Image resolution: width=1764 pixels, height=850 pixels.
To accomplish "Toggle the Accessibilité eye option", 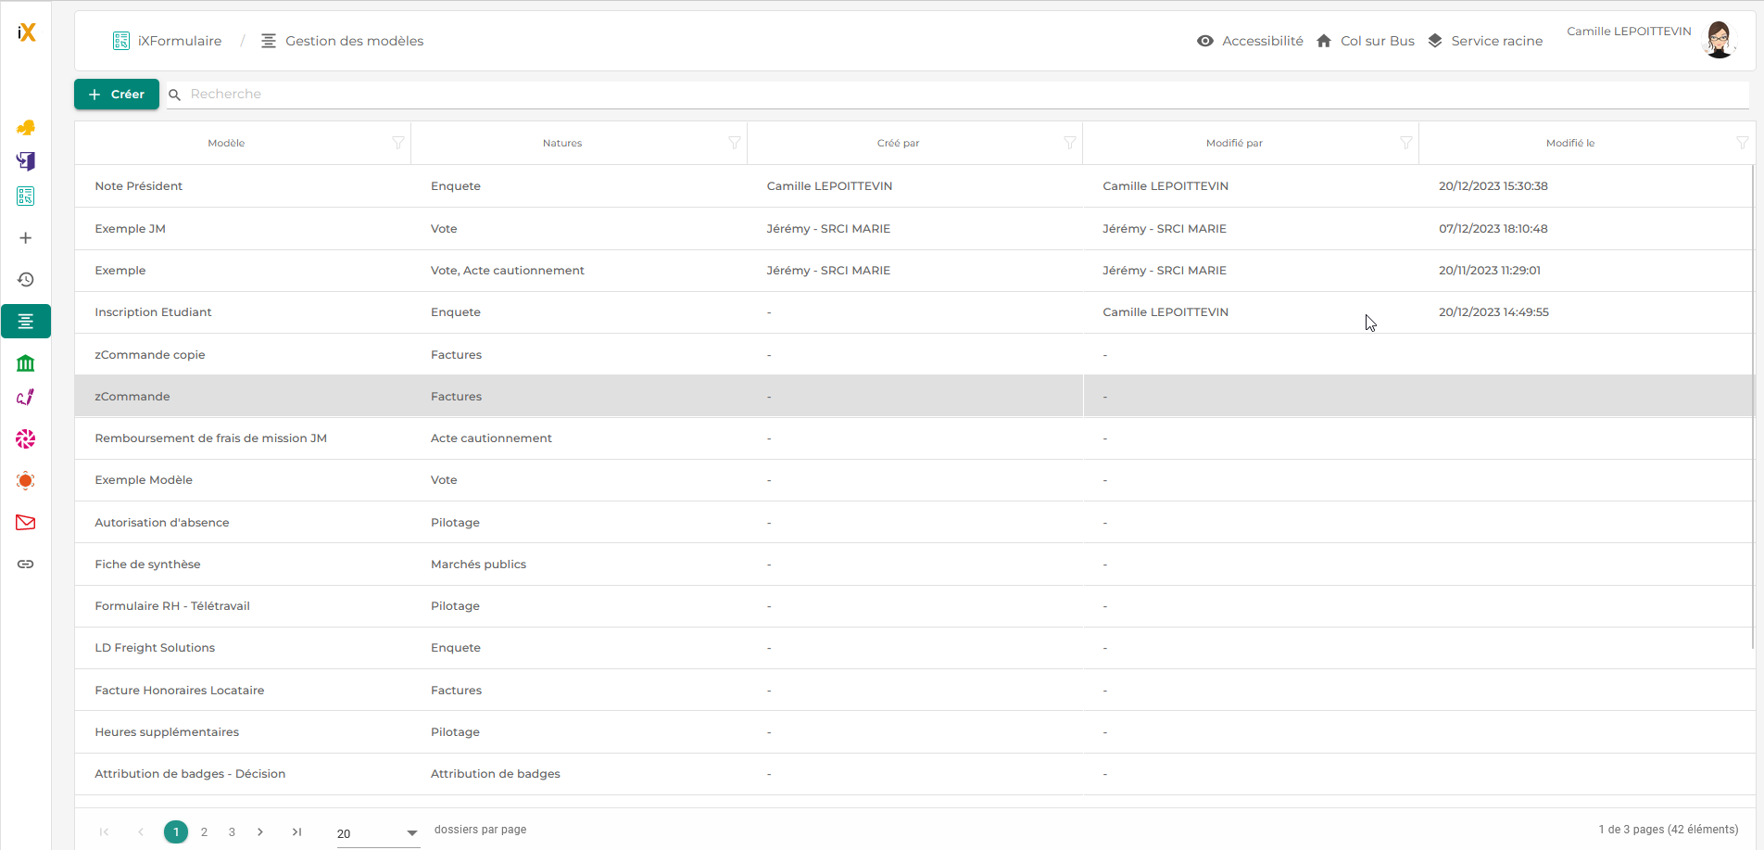I will [x=1250, y=41].
